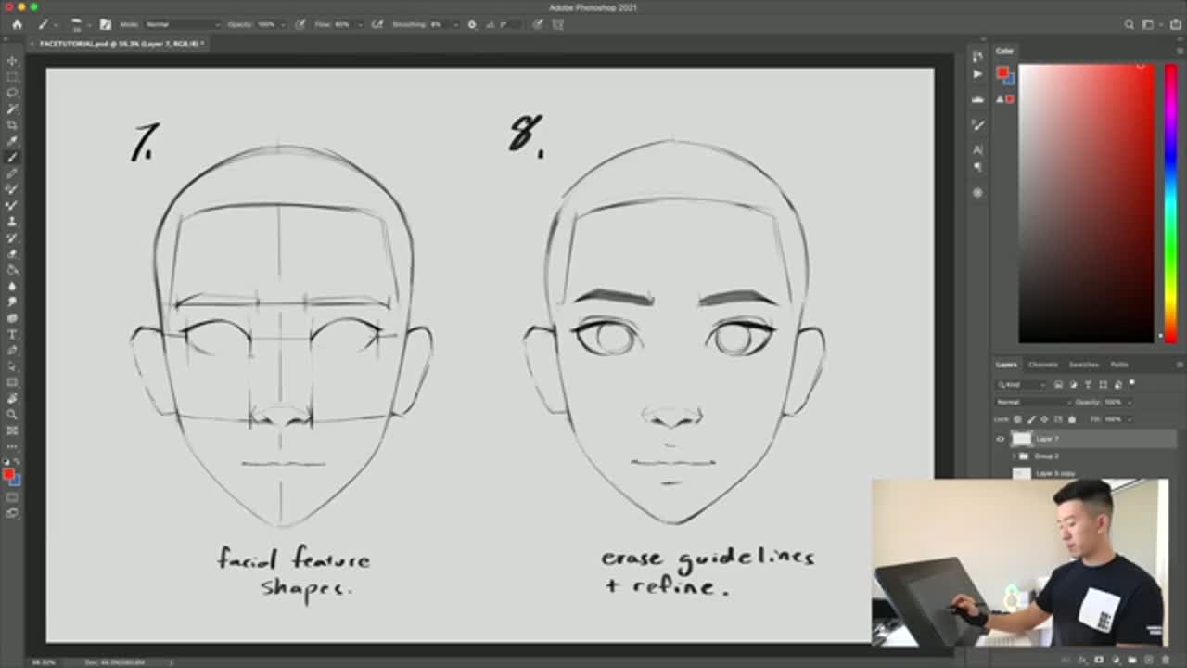The image size is (1187, 668).
Task: Switch to the Paths tab
Action: tap(1119, 365)
